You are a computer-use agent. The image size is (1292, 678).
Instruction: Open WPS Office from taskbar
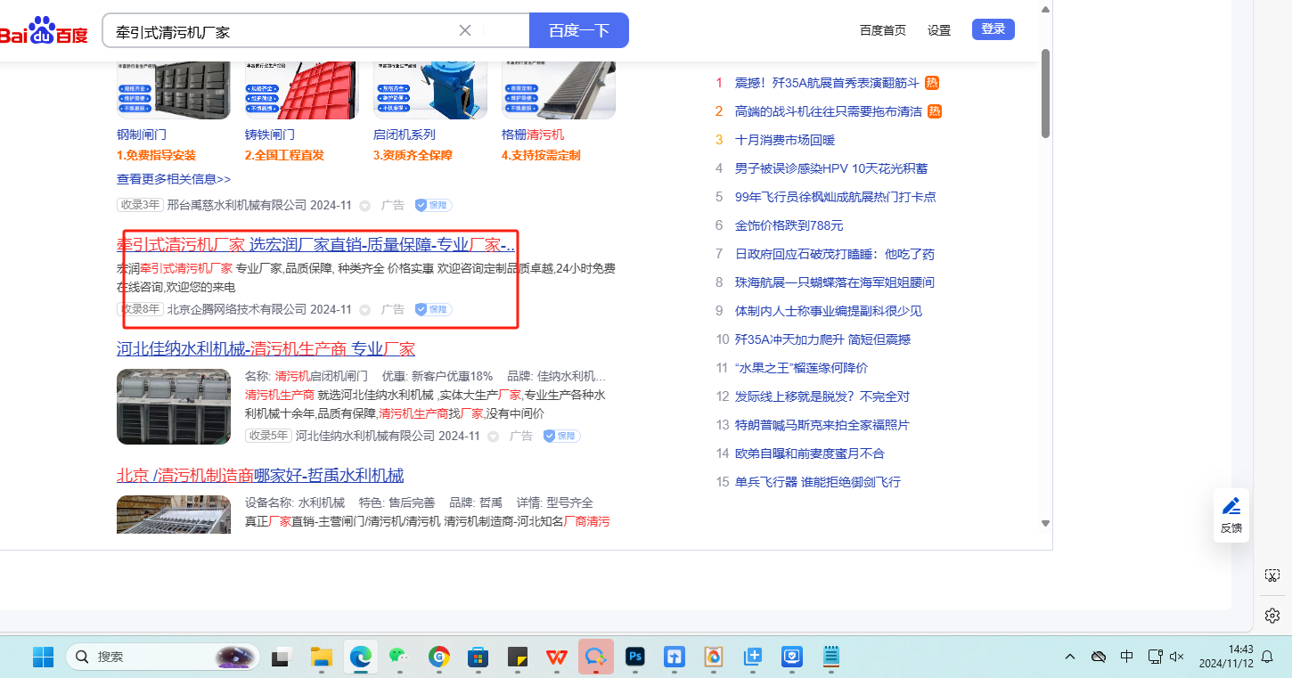tap(556, 658)
